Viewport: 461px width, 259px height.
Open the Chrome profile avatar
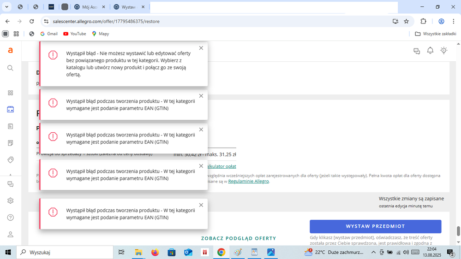pyautogui.click(x=441, y=21)
